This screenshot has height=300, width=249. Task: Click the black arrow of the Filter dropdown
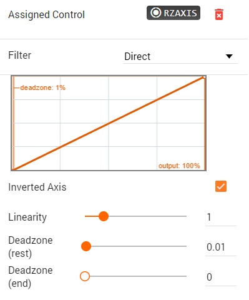[229, 56]
